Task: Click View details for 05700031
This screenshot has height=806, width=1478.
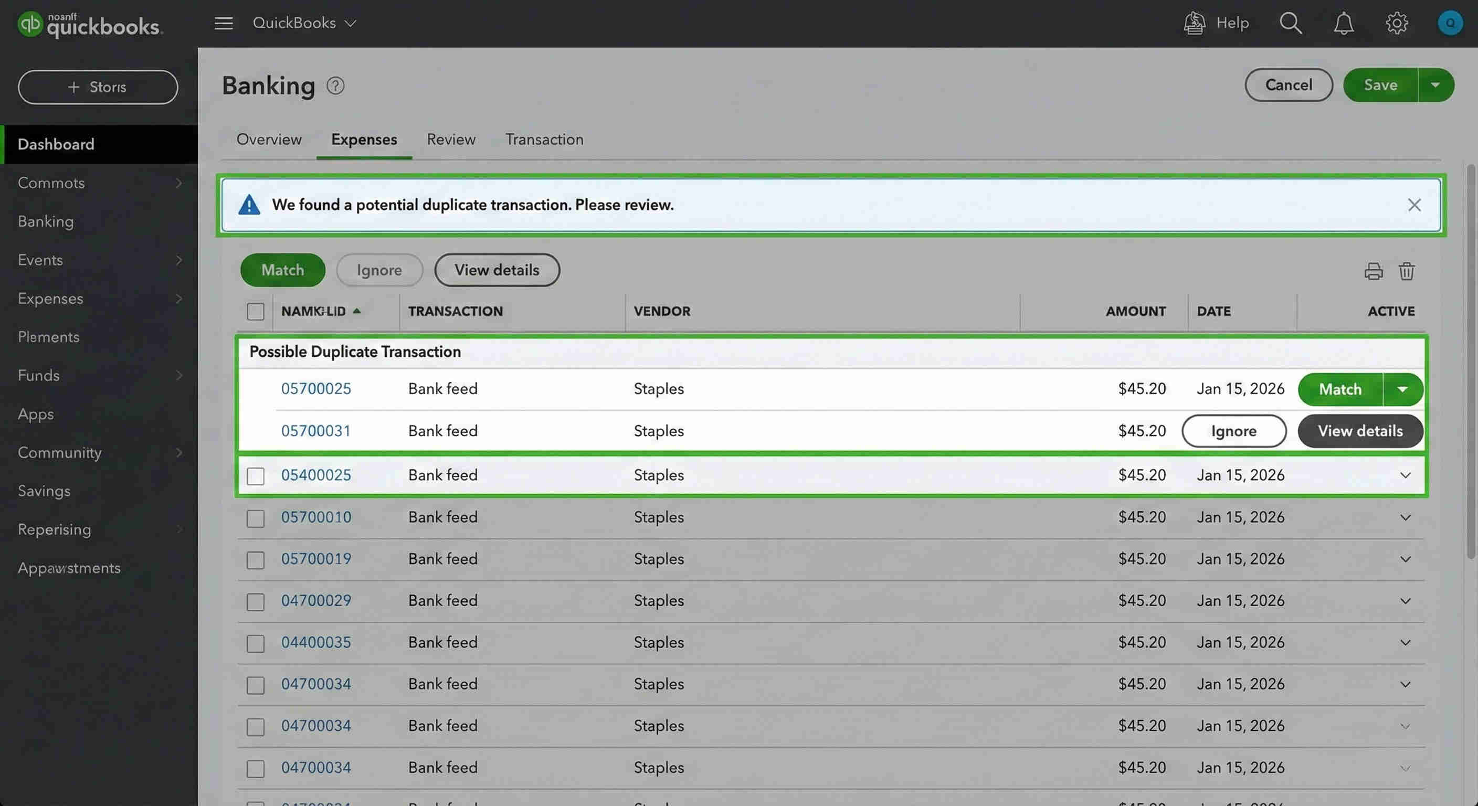Action: pos(1360,431)
